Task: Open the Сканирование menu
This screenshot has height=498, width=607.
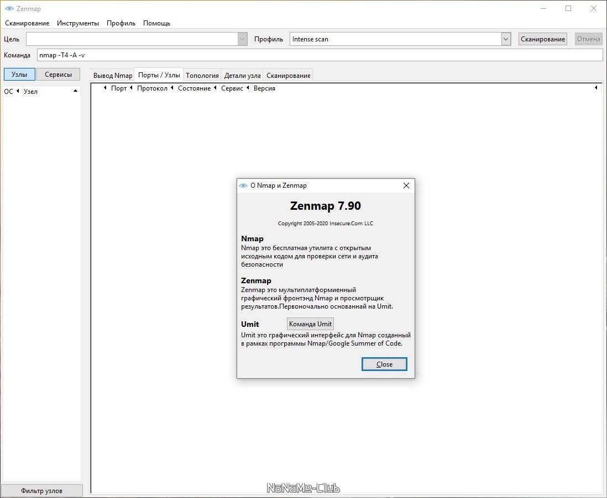Action: pyautogui.click(x=27, y=23)
